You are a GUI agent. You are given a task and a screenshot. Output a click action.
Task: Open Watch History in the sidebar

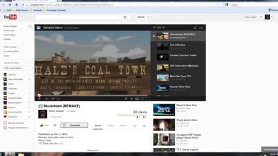tap(10, 35)
